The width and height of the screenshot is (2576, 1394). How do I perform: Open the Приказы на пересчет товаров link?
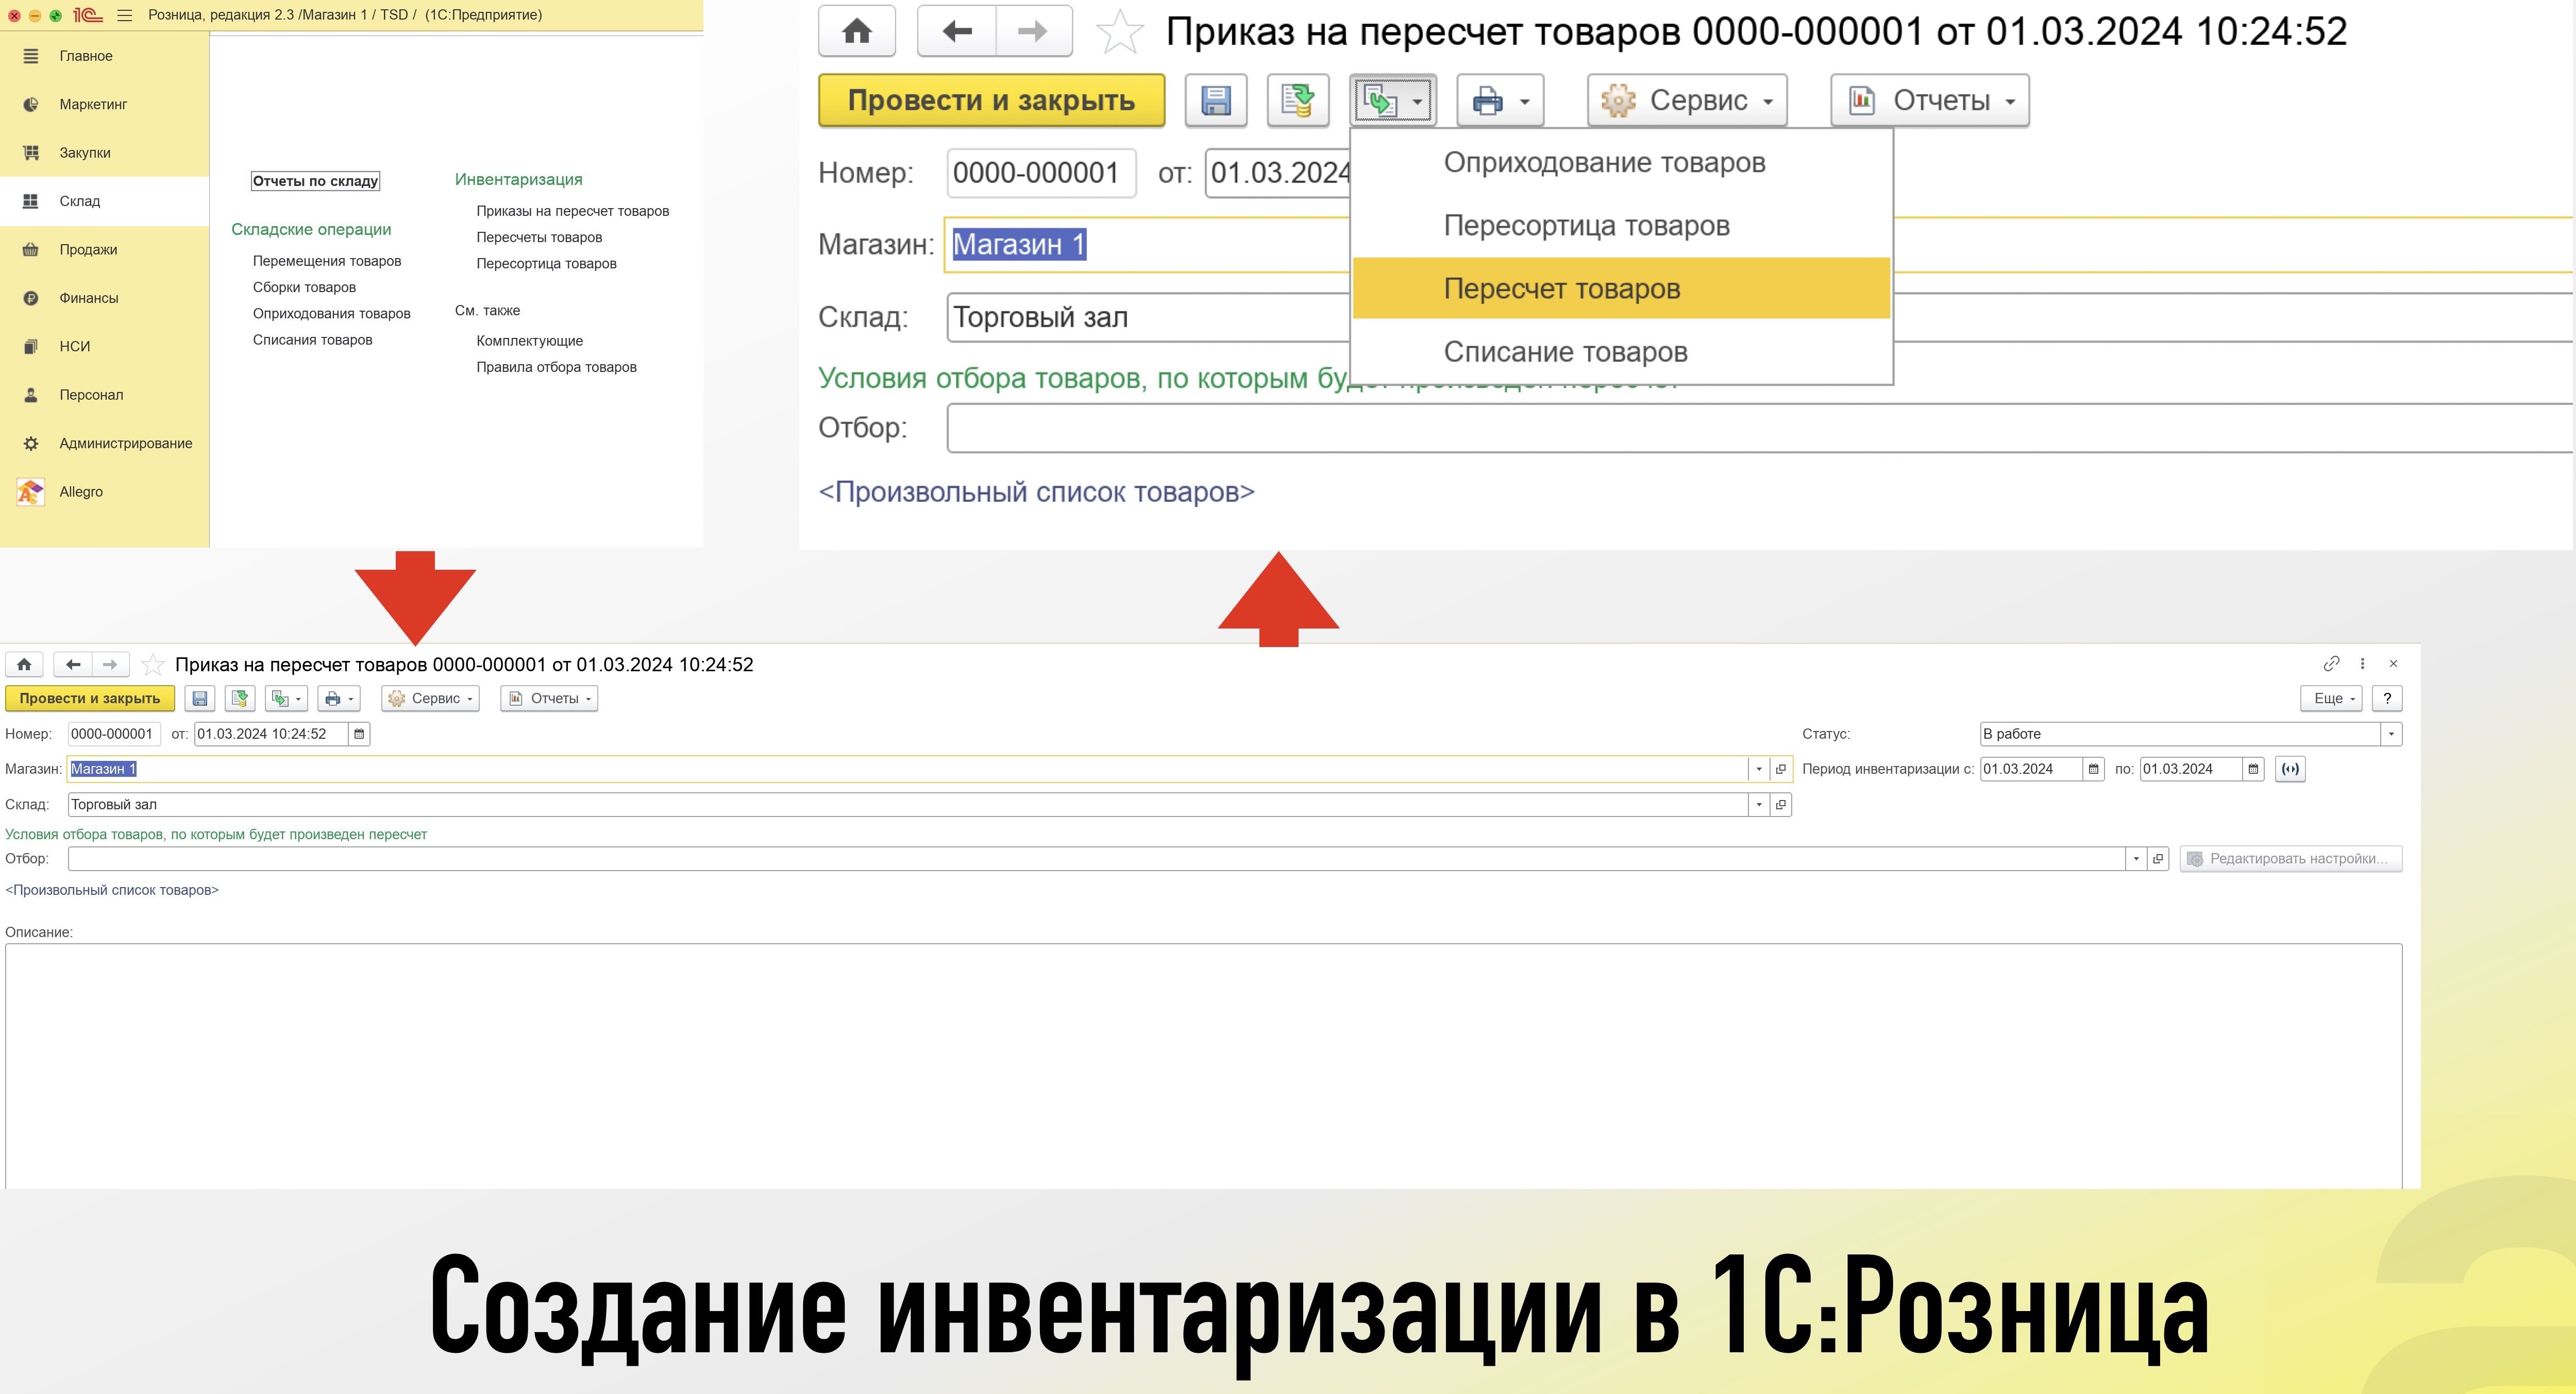[572, 211]
